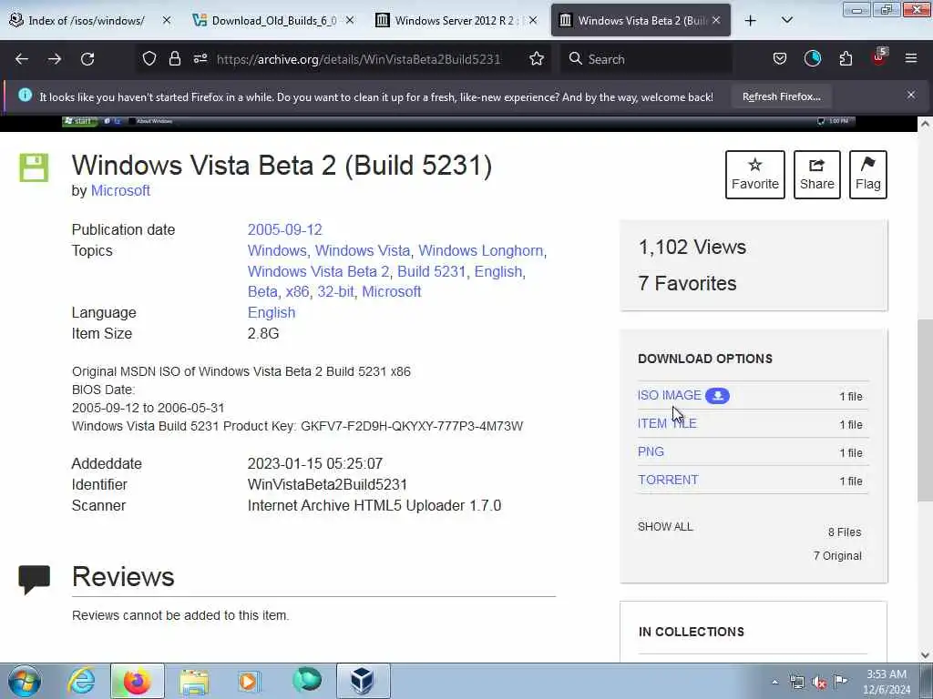Screen dimensions: 933x699
Task: Open the uBlock extension icon with badge
Action: (879, 57)
